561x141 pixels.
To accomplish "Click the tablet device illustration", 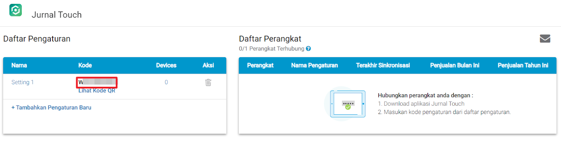I will [x=347, y=104].
